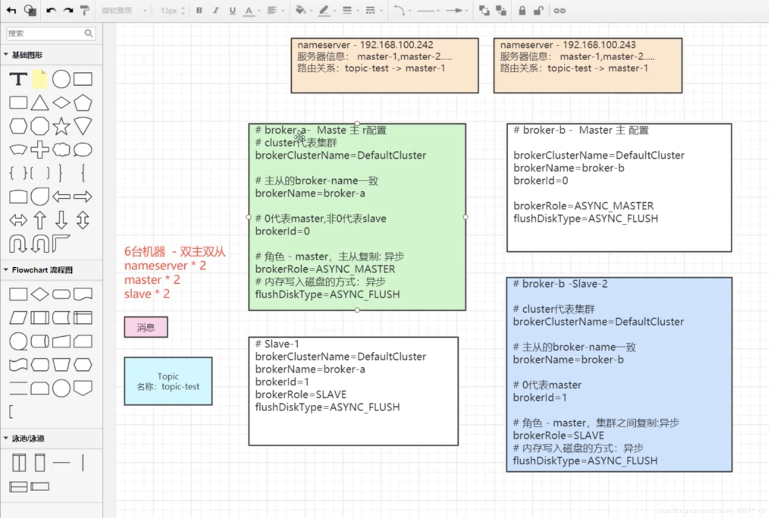Select the triangle basic shape
This screenshot has width=769, height=518.
pos(40,103)
